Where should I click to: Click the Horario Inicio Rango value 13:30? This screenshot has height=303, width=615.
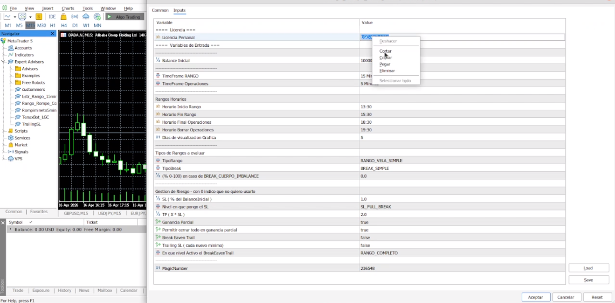[x=366, y=107]
